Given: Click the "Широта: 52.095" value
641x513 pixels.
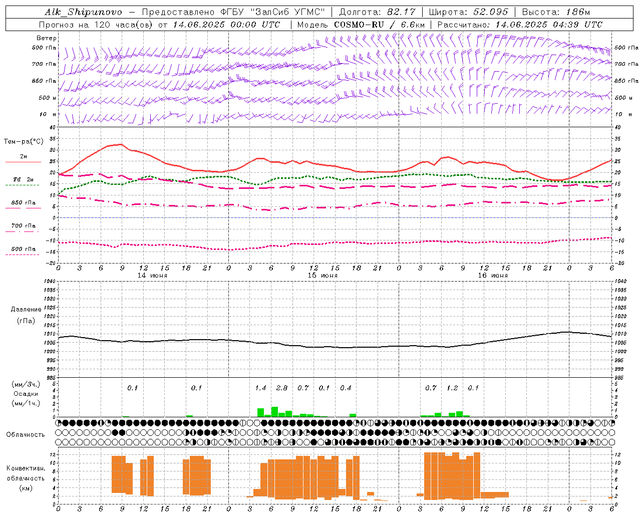Looking at the screenshot, I should tap(469, 12).
